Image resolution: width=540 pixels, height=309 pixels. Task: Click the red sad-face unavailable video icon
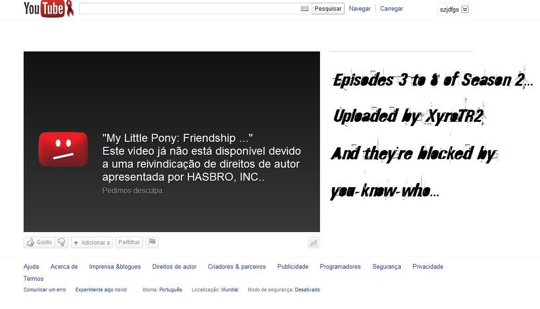[x=63, y=149]
